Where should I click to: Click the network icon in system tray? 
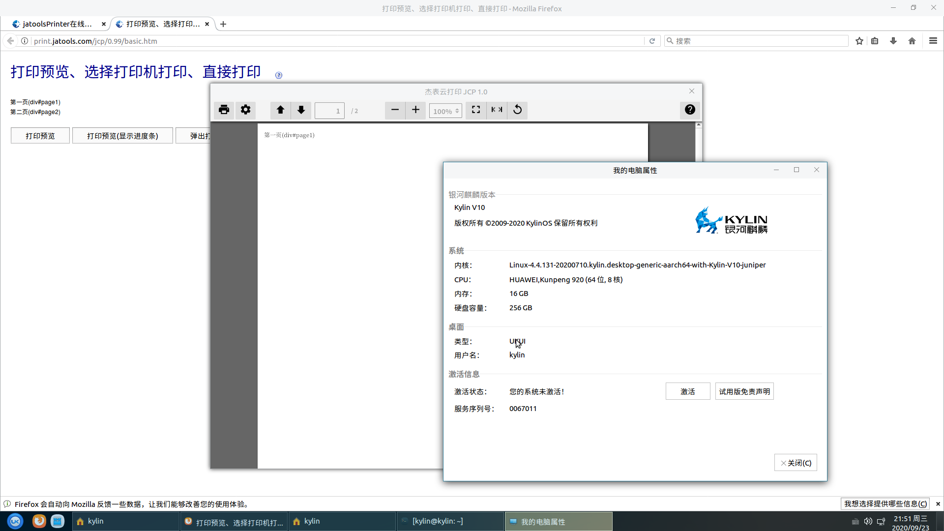881,521
